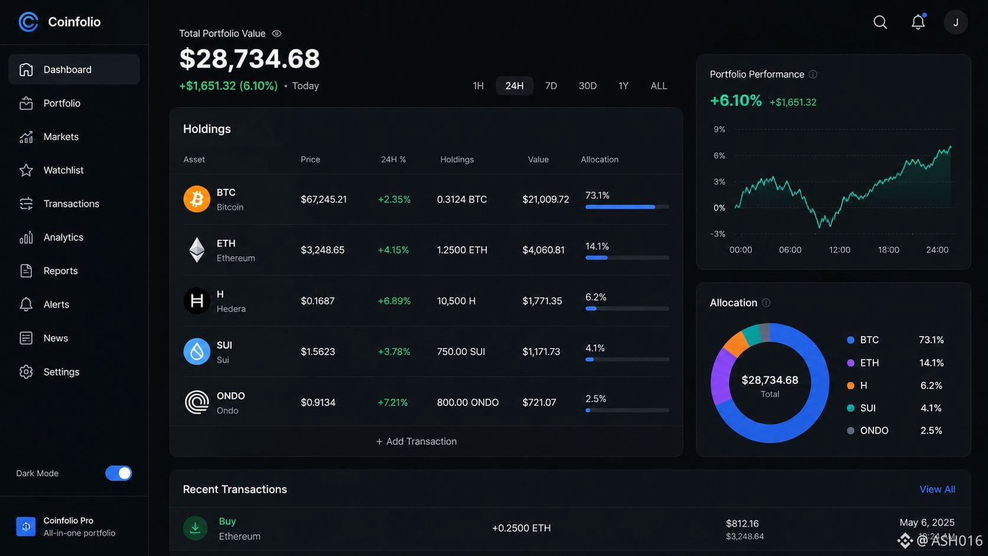Select the 30D time range
Image resolution: width=988 pixels, height=556 pixels.
(587, 86)
